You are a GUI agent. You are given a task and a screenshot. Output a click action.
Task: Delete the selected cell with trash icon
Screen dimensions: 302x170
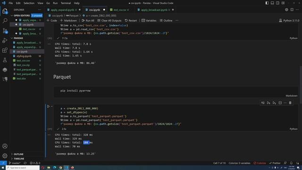click(x=290, y=103)
